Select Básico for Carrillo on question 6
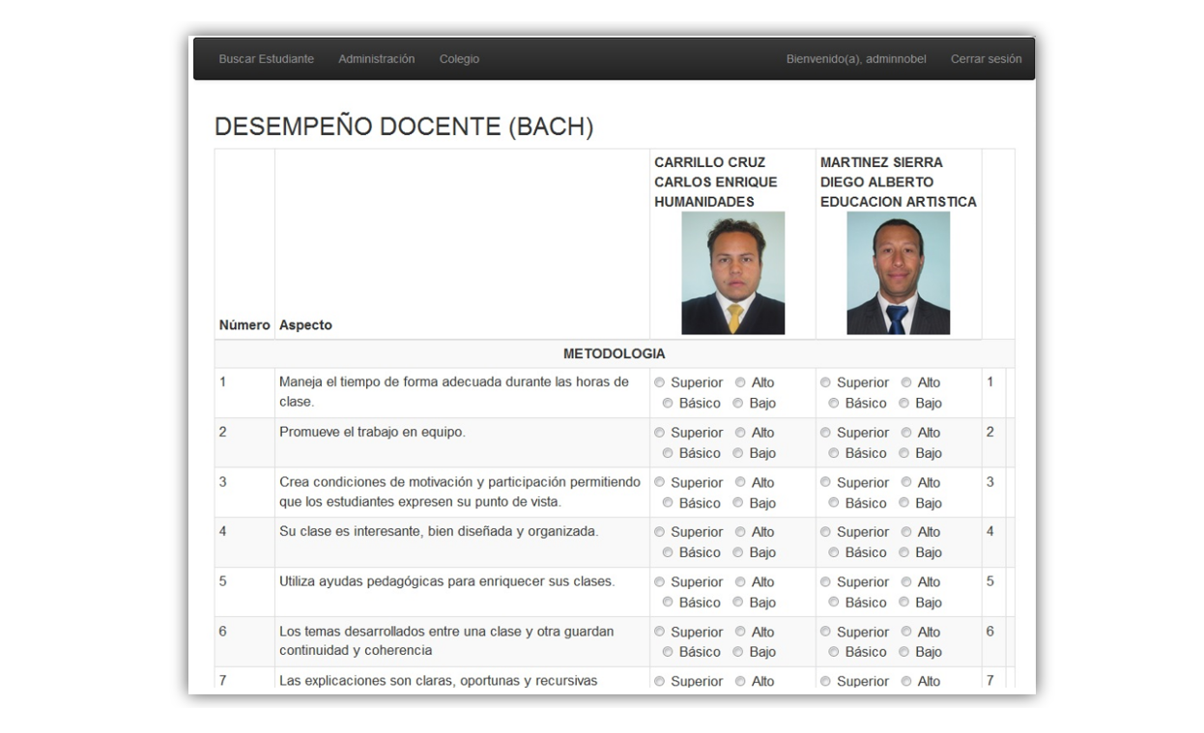 tap(668, 653)
